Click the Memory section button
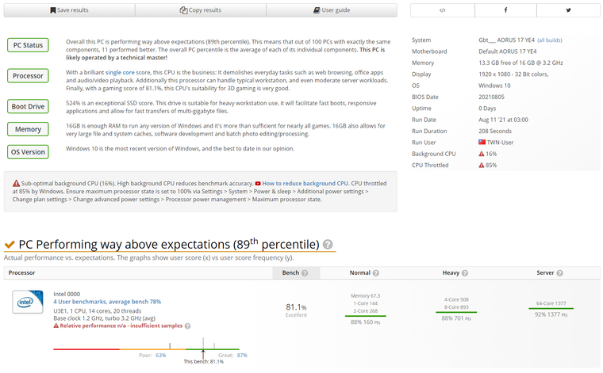 28,129
